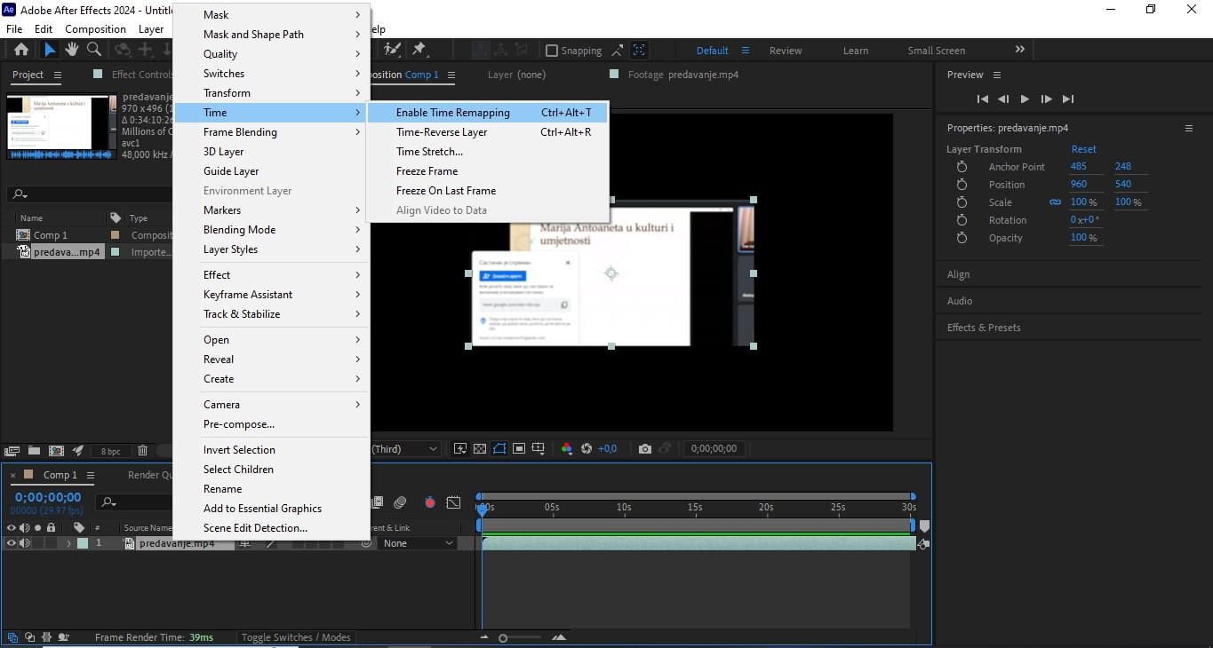
Task: Select the Zoom magnifier tool
Action: (93, 51)
